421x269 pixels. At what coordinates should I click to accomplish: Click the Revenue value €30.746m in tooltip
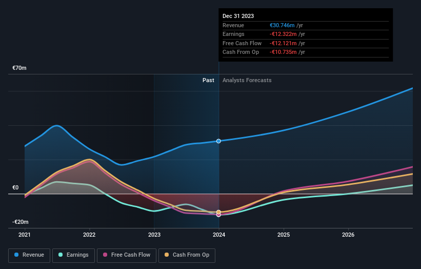pyautogui.click(x=282, y=25)
